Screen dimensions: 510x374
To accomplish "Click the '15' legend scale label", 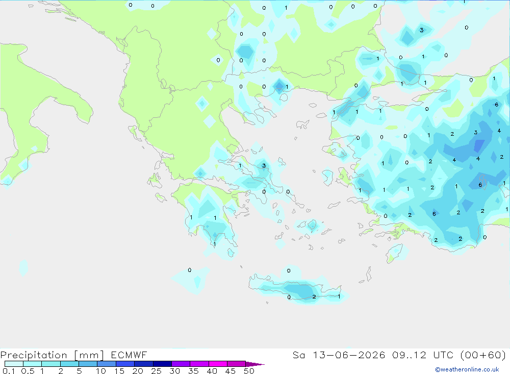I will tap(119, 371).
